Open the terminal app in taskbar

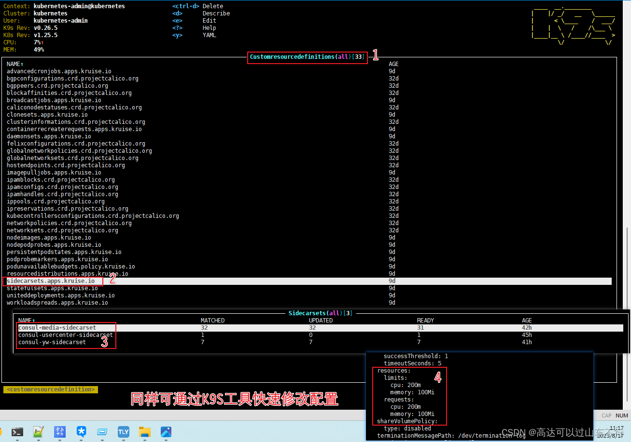tap(17, 432)
